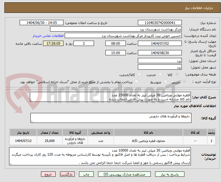Select the کالا/خدمت radio button
221x182 pixels.
coord(139,74)
